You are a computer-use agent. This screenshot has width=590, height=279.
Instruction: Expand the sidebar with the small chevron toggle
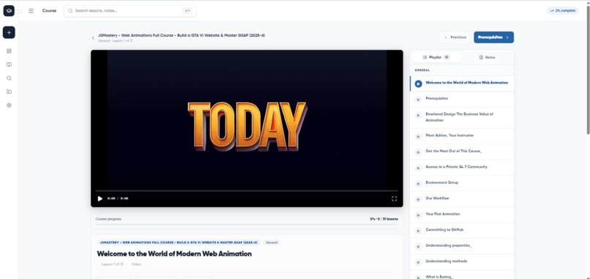point(19,10)
